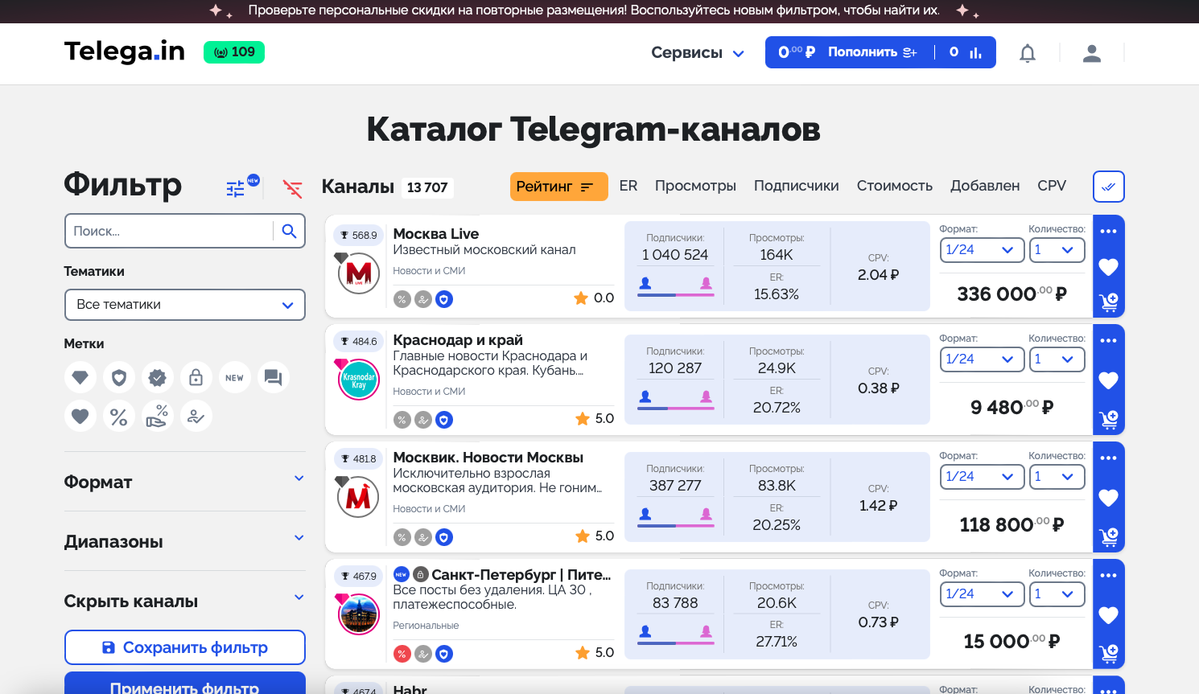Click the Поиск search input field
This screenshot has height=694, width=1199.
point(169,231)
